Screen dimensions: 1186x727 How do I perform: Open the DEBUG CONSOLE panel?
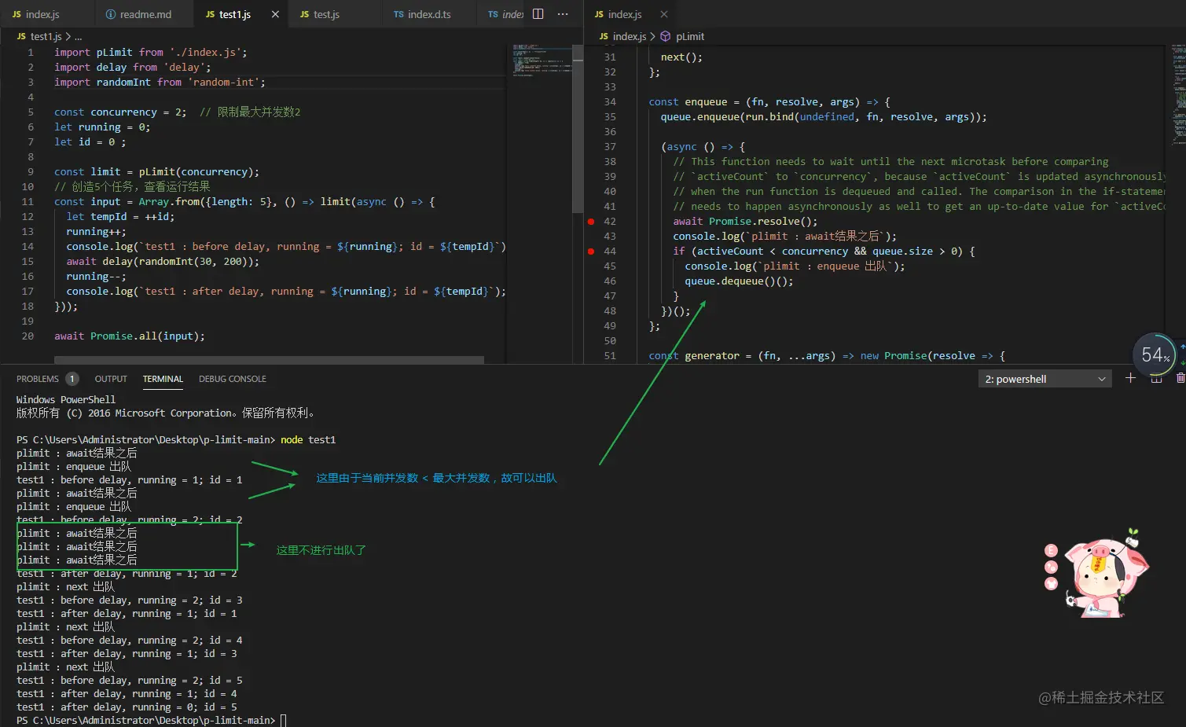(x=233, y=379)
